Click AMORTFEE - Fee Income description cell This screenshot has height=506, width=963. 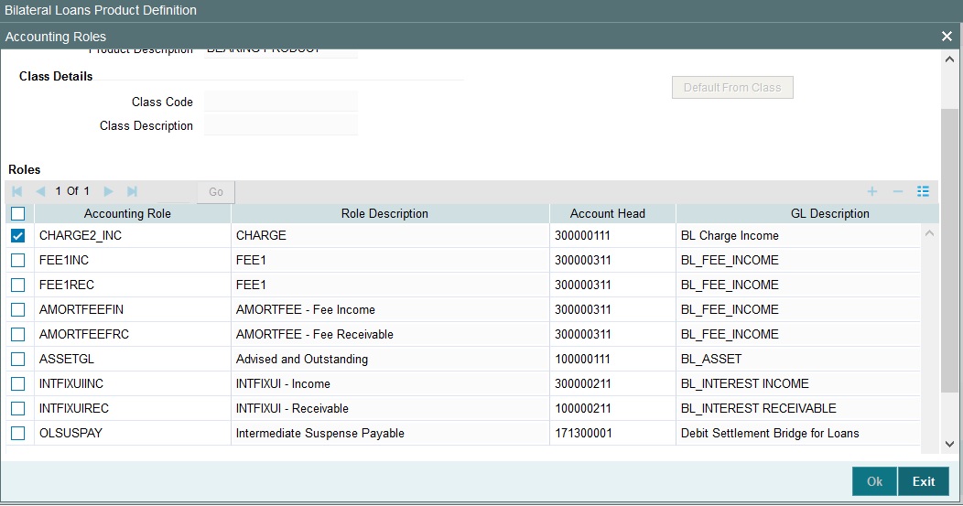(x=390, y=309)
